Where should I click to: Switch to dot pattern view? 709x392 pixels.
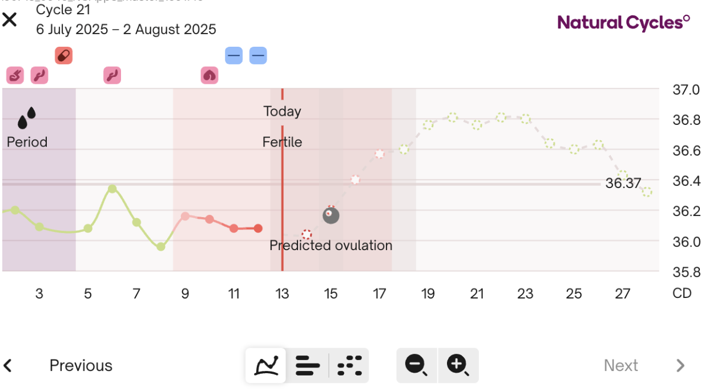tap(349, 365)
